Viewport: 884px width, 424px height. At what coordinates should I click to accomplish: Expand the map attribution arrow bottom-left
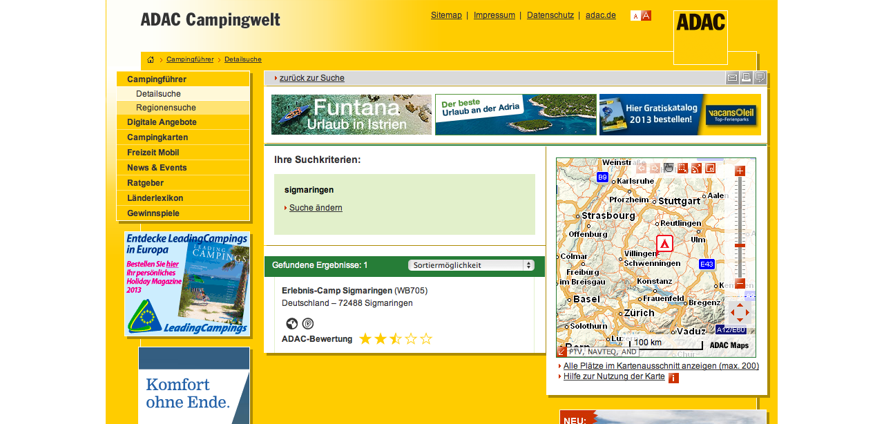click(x=562, y=351)
